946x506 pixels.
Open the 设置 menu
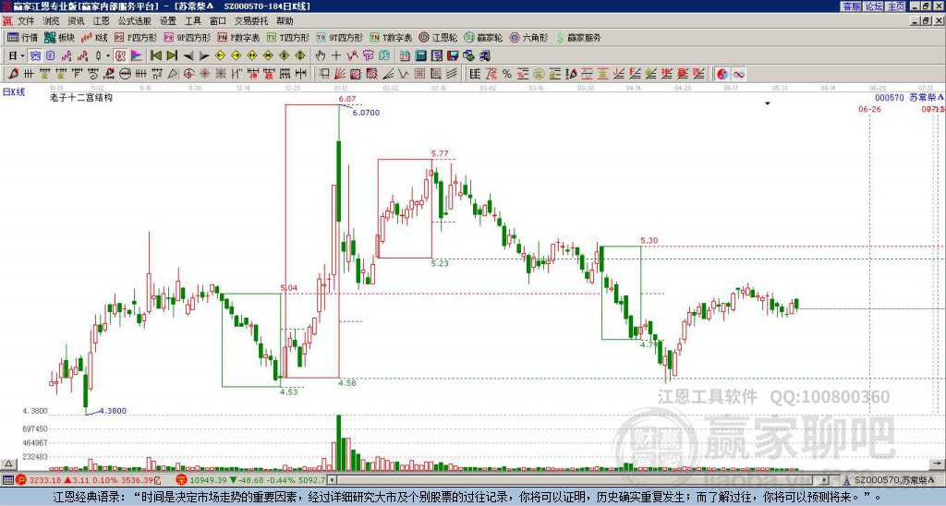tap(168, 21)
